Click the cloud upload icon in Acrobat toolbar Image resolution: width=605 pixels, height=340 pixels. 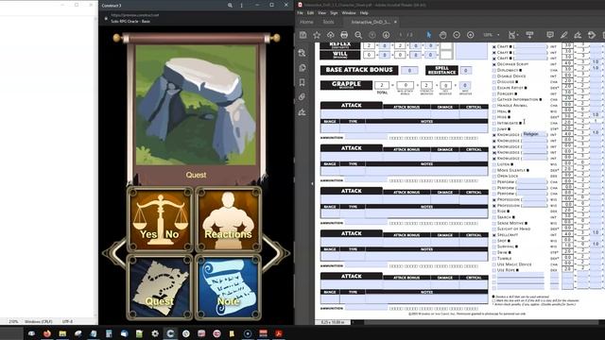[x=331, y=35]
